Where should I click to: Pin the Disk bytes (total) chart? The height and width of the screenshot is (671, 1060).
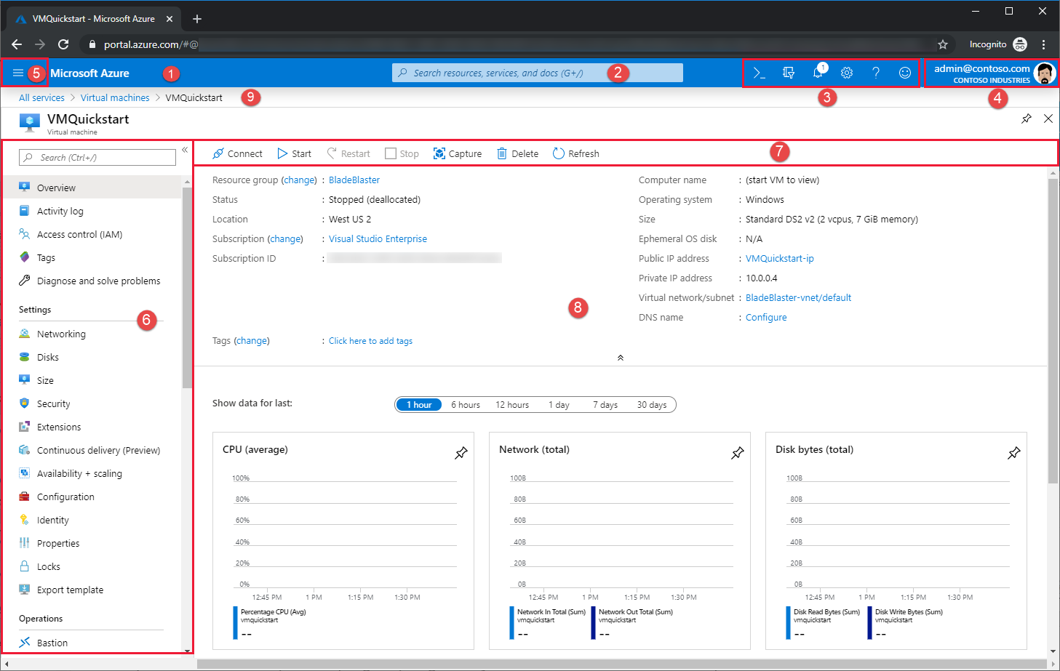pos(1013,453)
